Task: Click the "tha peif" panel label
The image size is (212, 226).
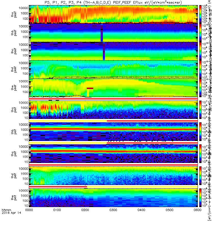Action: (14, 110)
